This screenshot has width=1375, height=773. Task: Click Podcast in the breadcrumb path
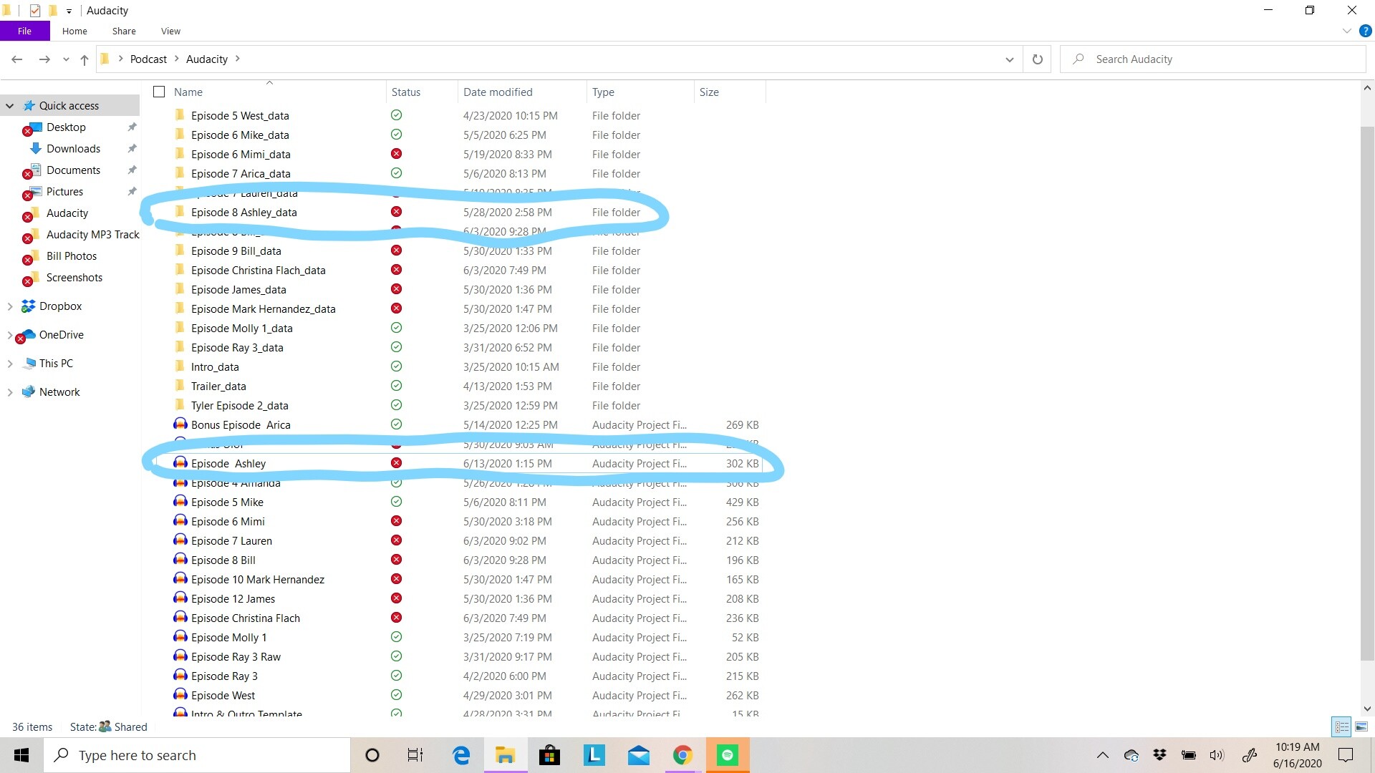pos(148,59)
